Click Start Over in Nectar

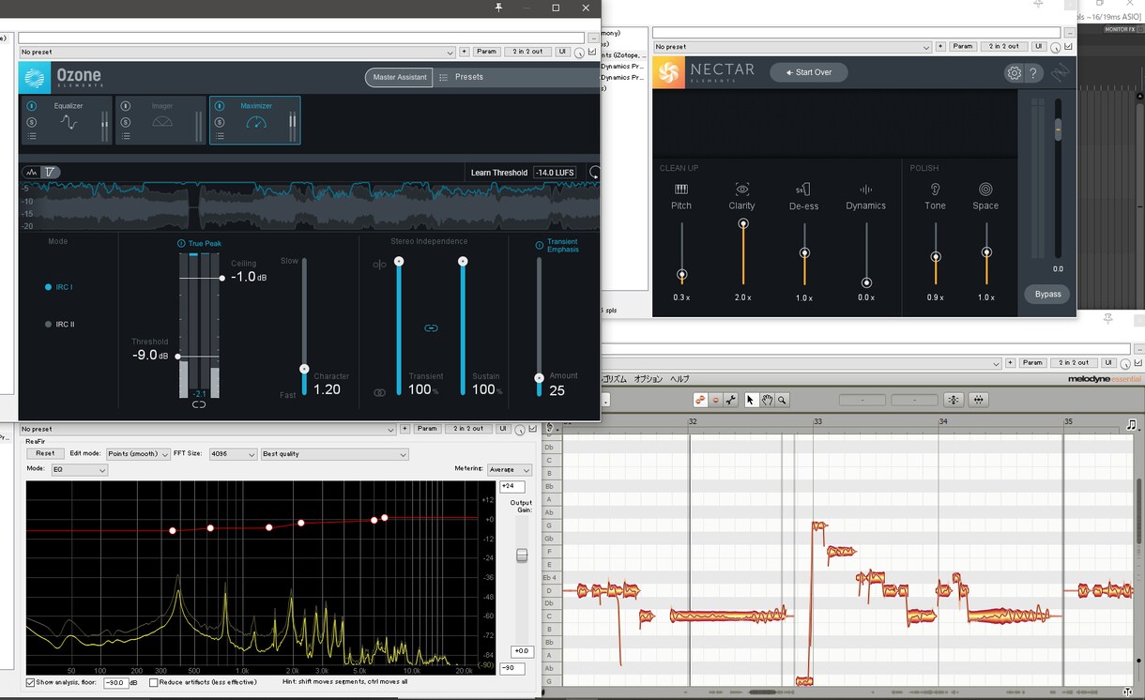[x=809, y=72]
